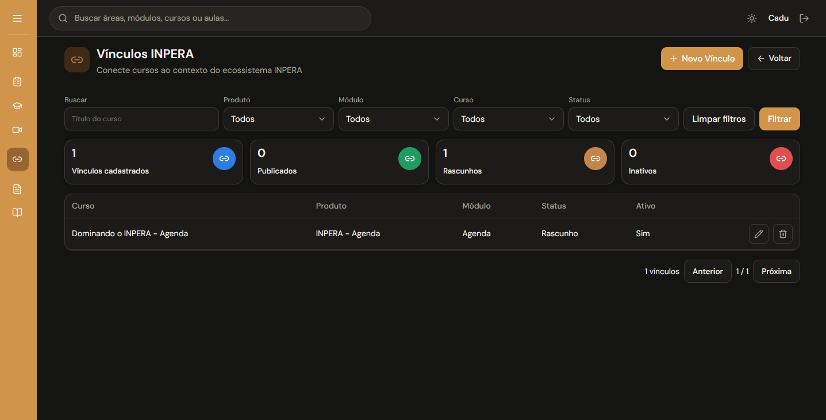Click the Módulo column header

pos(477,206)
